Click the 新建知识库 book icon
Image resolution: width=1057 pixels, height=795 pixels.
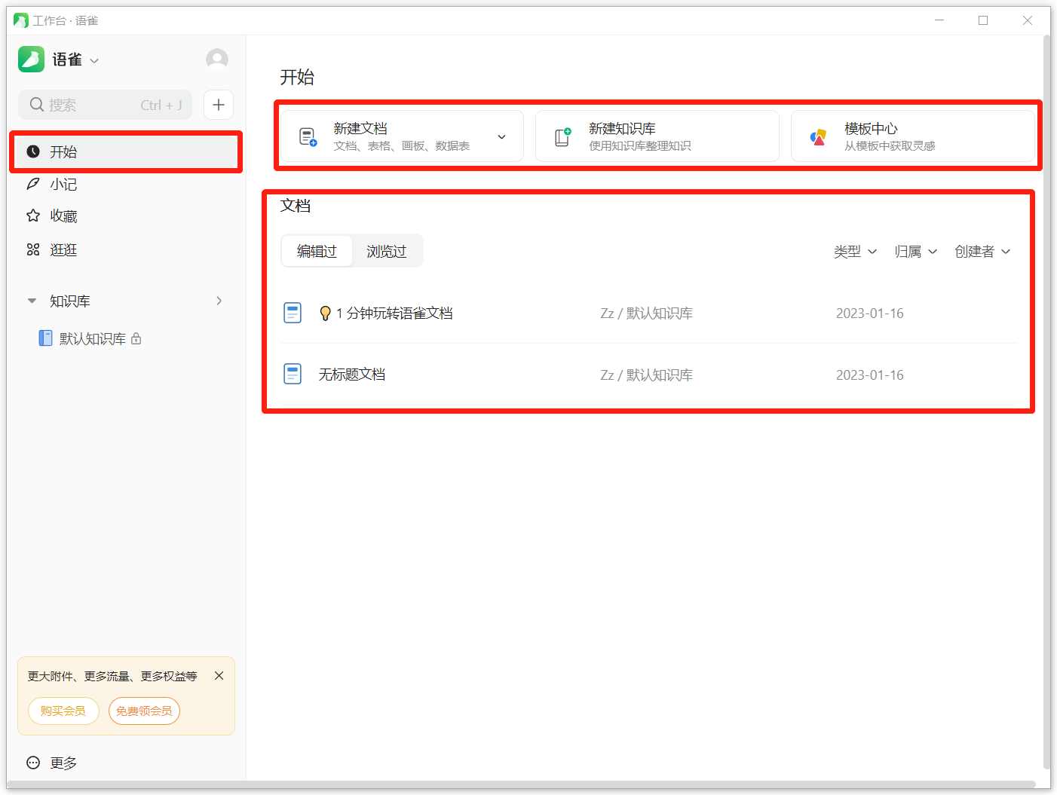click(563, 136)
